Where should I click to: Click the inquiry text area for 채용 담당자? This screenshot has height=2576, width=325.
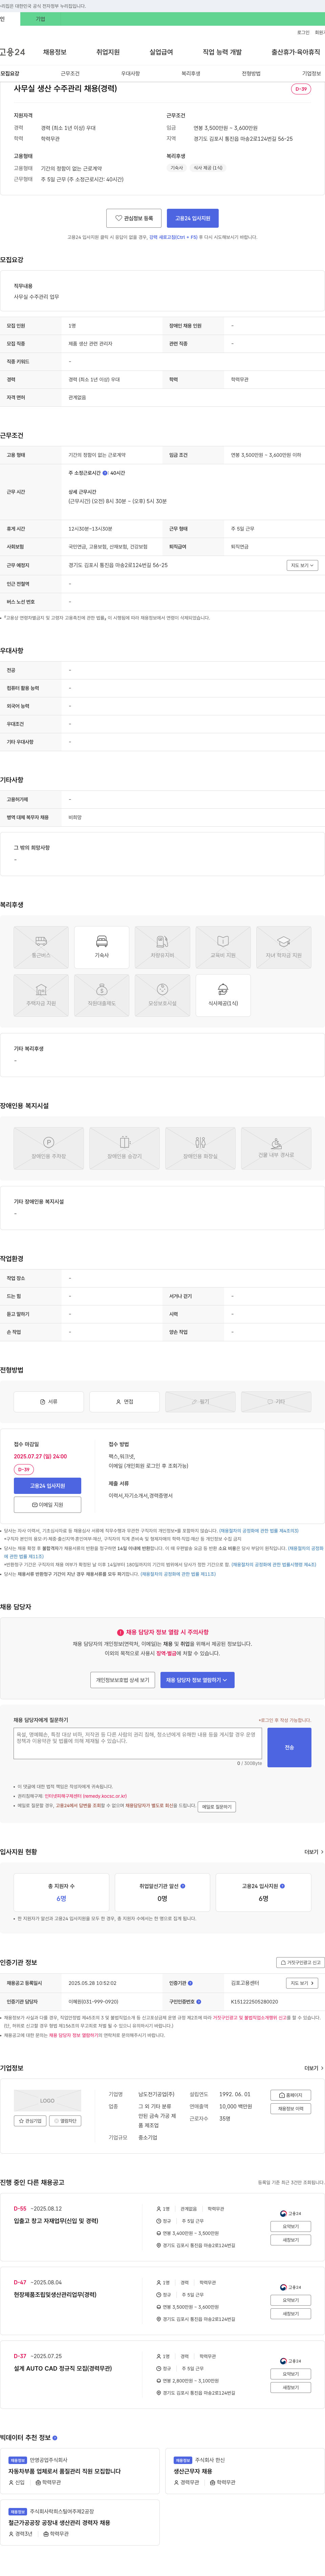pyautogui.click(x=138, y=1743)
